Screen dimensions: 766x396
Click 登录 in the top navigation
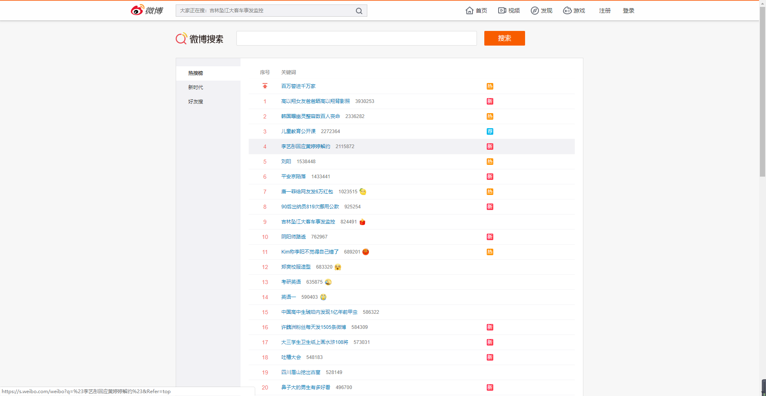(628, 11)
